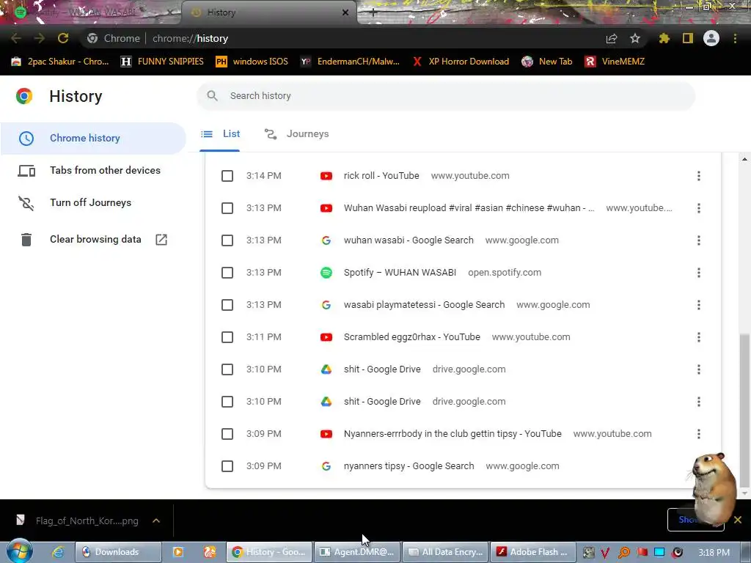This screenshot has width=751, height=563.
Task: Open the FUNNY SNIPPIES bookmark
Action: click(162, 62)
